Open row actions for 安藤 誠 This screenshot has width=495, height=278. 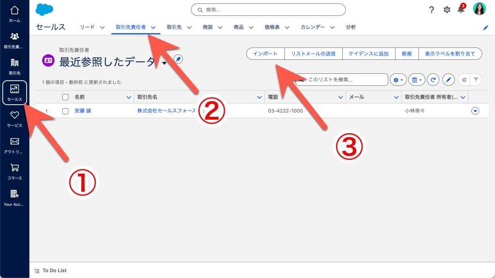click(475, 111)
